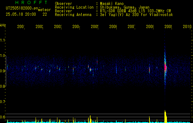Click the 'Receiver' field label
The image size is (193, 123).
pos(64,11)
